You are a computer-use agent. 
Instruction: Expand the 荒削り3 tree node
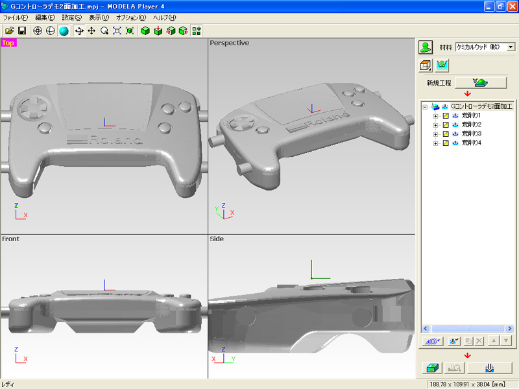click(x=435, y=134)
